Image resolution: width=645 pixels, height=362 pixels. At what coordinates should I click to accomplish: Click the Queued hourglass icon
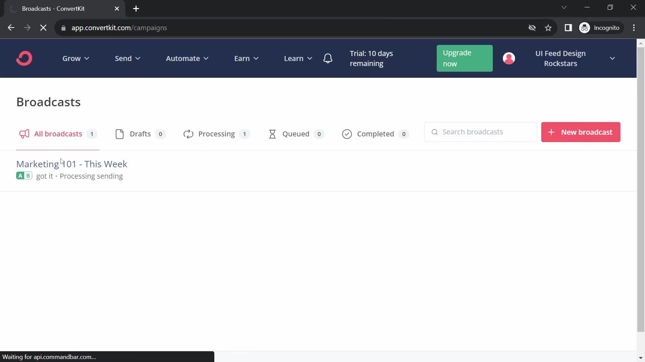click(x=272, y=134)
